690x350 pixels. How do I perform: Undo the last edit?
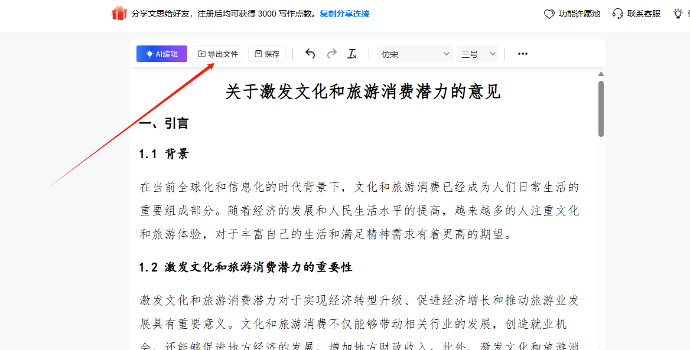[310, 54]
